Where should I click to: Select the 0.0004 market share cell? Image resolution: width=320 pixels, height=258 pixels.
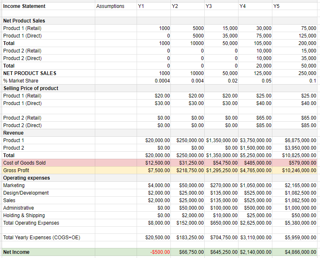[x=154, y=81]
